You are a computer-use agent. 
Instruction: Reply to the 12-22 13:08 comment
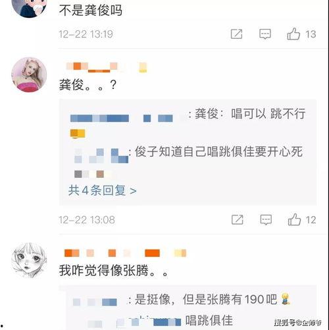pyautogui.click(x=266, y=220)
